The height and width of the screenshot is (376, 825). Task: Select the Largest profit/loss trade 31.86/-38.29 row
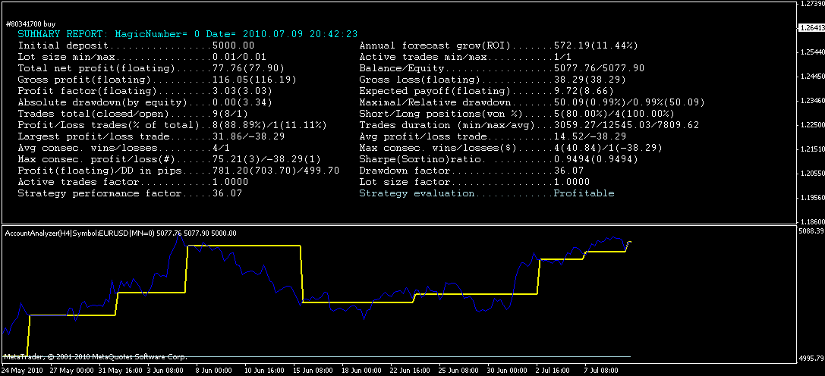[151, 136]
